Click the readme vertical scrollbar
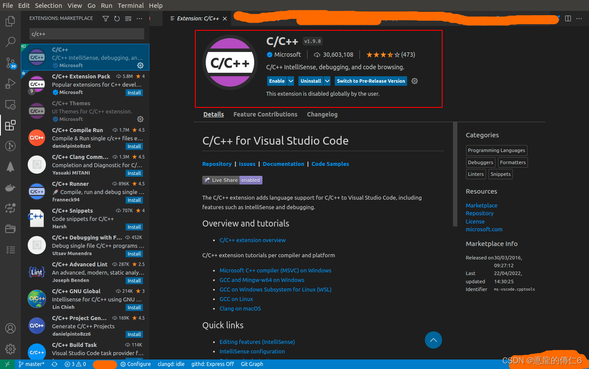Image resolution: width=589 pixels, height=369 pixels. pyautogui.click(x=455, y=175)
